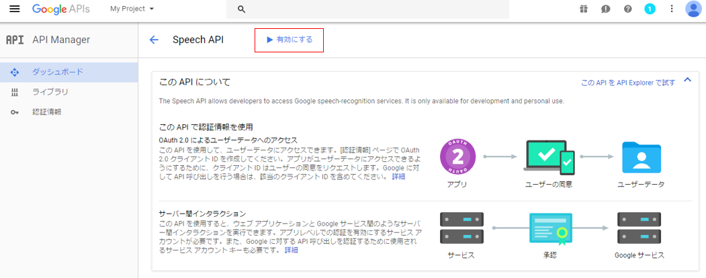Click the Speech API page title
This screenshot has width=706, height=278.
198,40
